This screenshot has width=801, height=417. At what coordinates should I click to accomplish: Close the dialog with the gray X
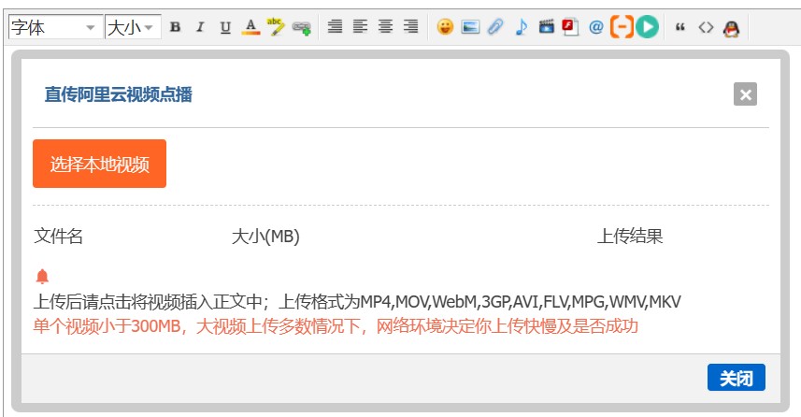745,94
